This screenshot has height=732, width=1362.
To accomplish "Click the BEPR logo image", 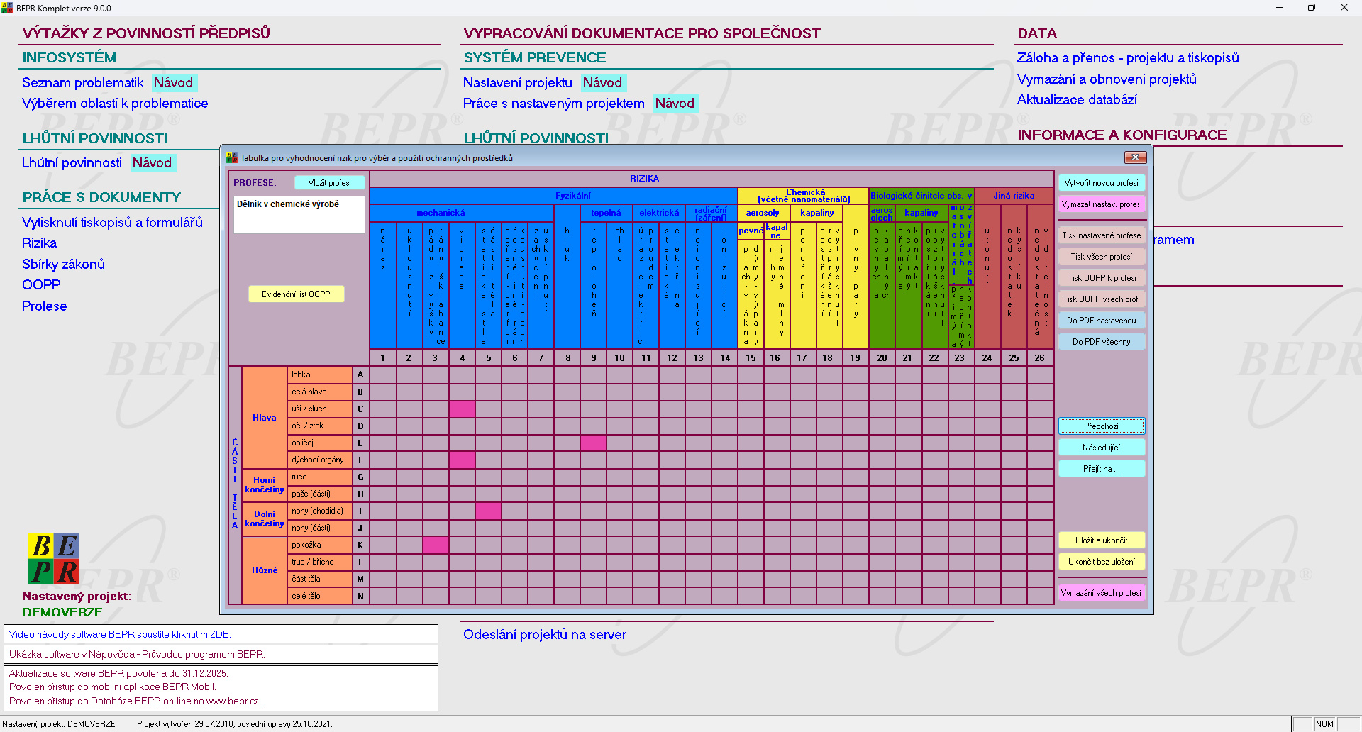I will click(53, 558).
